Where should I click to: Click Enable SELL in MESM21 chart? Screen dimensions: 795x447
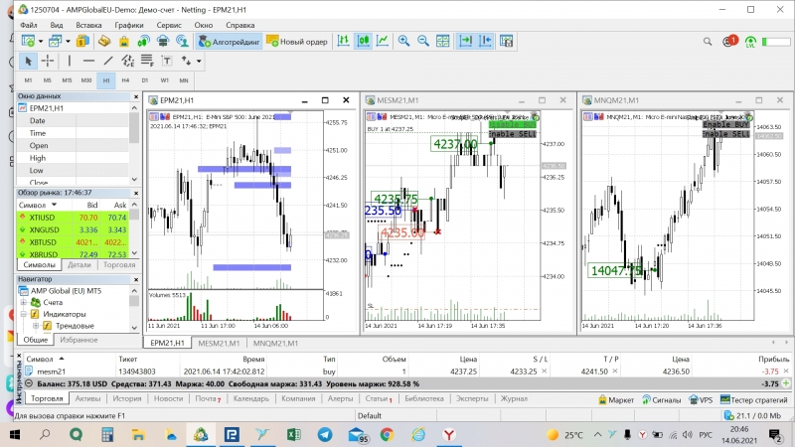click(x=512, y=134)
